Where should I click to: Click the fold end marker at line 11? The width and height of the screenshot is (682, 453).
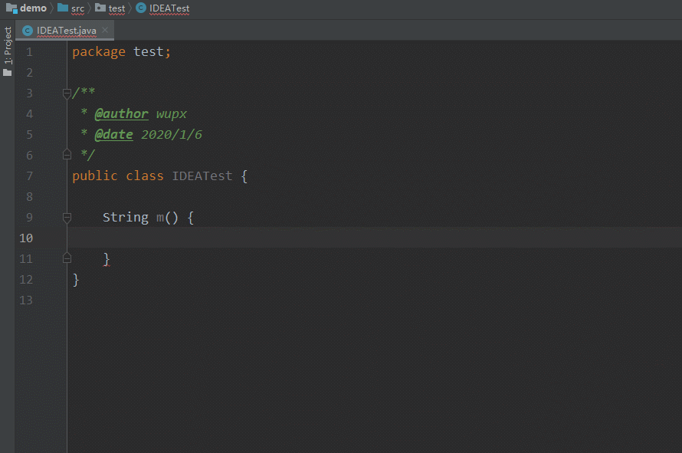coord(67,258)
